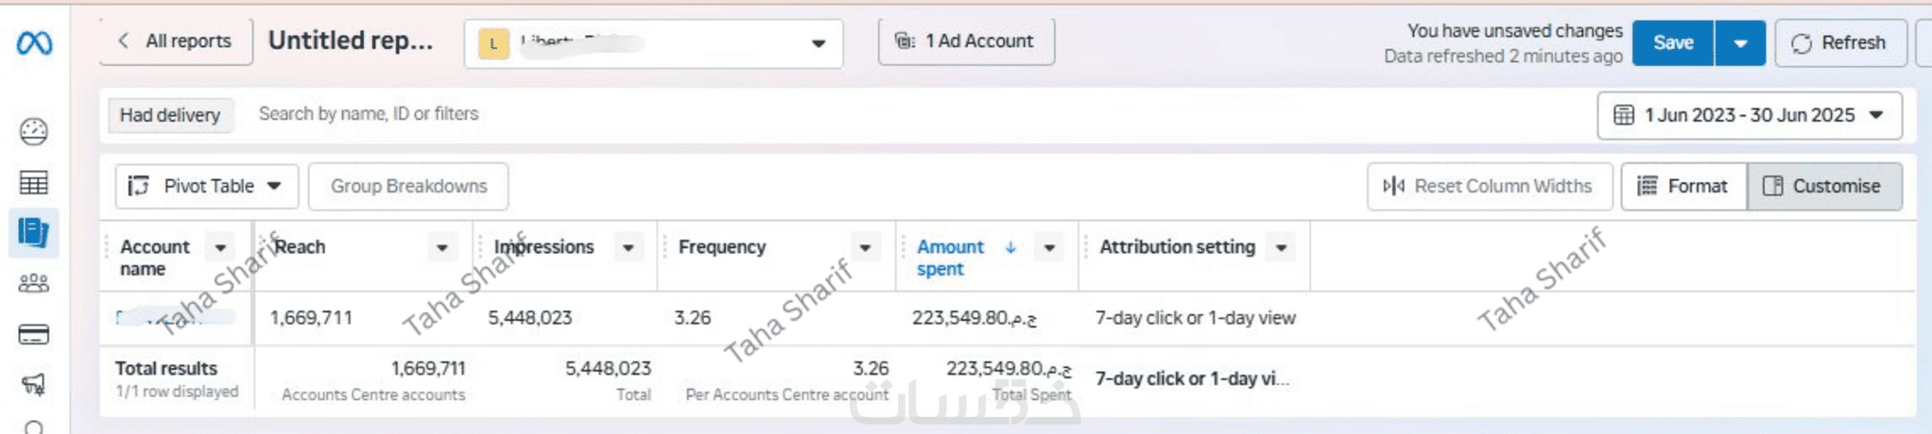Open the Format options panel
The height and width of the screenshot is (434, 1932).
click(x=1683, y=186)
